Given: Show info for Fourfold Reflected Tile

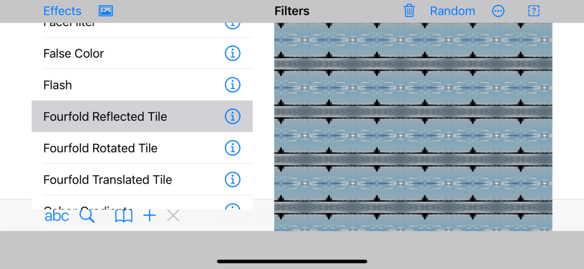Looking at the screenshot, I should (232, 116).
